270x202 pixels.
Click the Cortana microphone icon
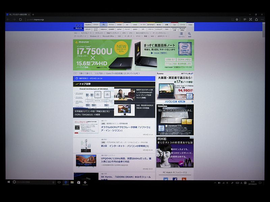point(53,182)
